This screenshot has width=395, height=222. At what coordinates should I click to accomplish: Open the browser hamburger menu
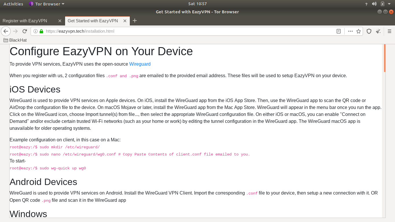coord(390,31)
